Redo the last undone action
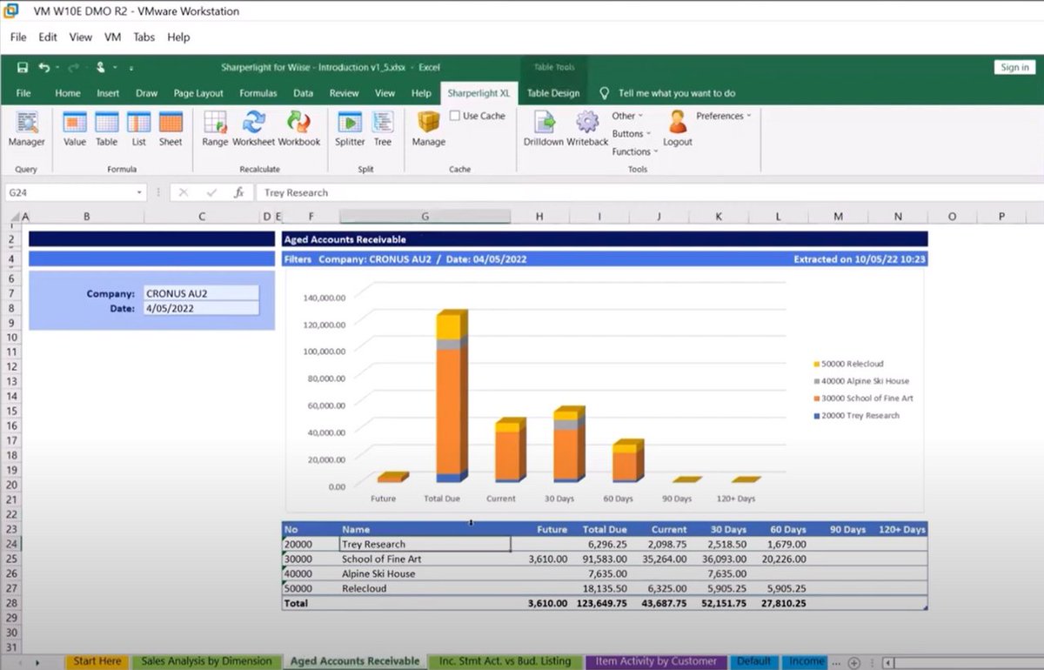 [x=73, y=67]
